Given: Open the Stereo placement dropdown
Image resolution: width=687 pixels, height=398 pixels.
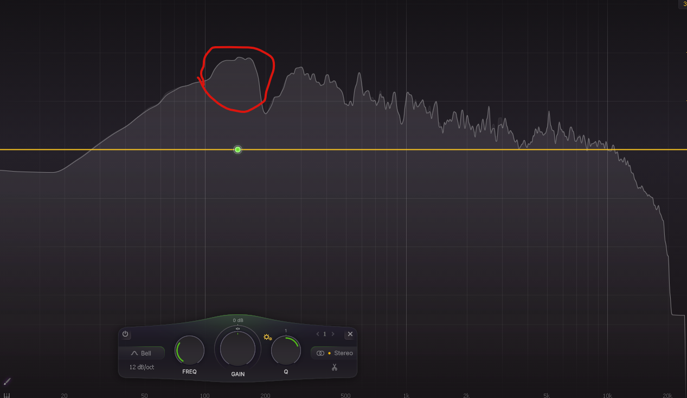Looking at the screenshot, I should [334, 353].
